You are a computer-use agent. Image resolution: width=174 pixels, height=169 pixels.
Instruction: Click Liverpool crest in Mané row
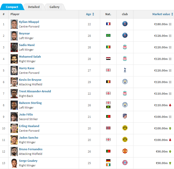125,47
